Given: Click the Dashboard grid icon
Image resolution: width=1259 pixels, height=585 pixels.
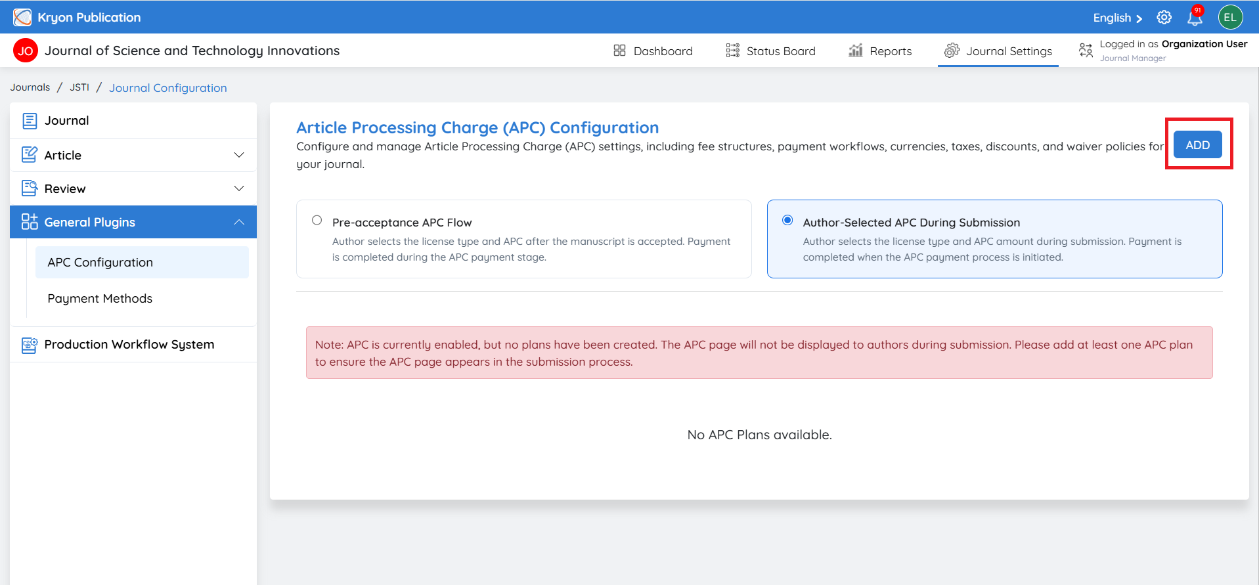Looking at the screenshot, I should click(x=619, y=51).
